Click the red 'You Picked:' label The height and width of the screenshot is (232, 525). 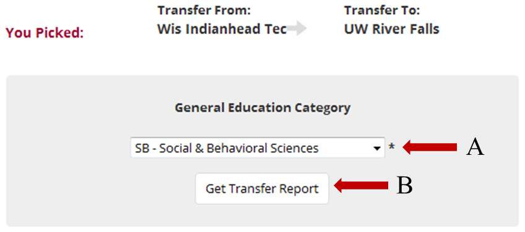point(45,33)
